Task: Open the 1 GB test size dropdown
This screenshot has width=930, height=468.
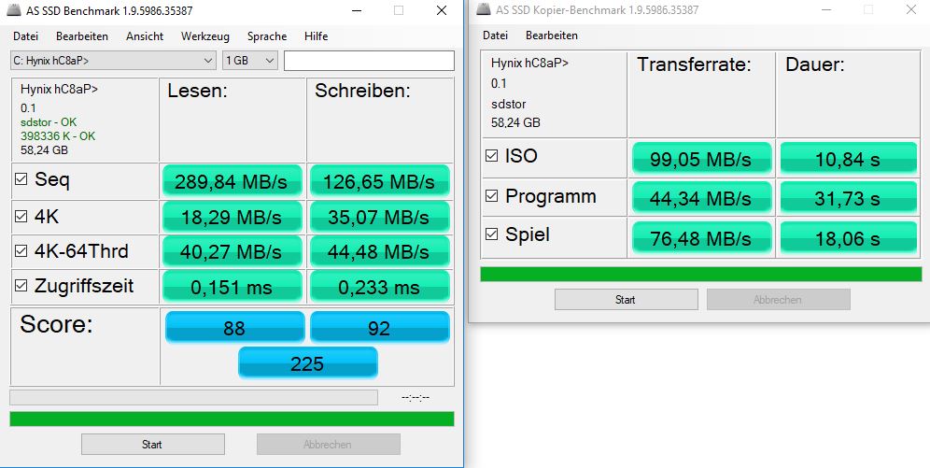Action: point(249,61)
